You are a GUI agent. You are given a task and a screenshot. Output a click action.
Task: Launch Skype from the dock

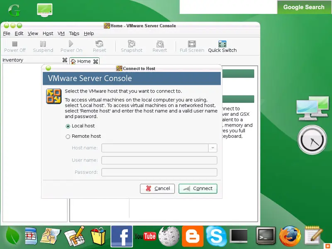tap(216, 236)
